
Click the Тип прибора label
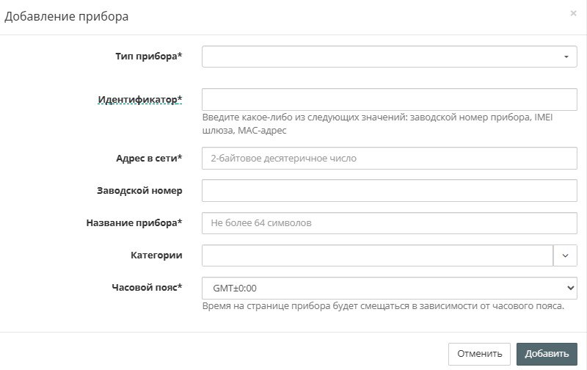(x=148, y=57)
